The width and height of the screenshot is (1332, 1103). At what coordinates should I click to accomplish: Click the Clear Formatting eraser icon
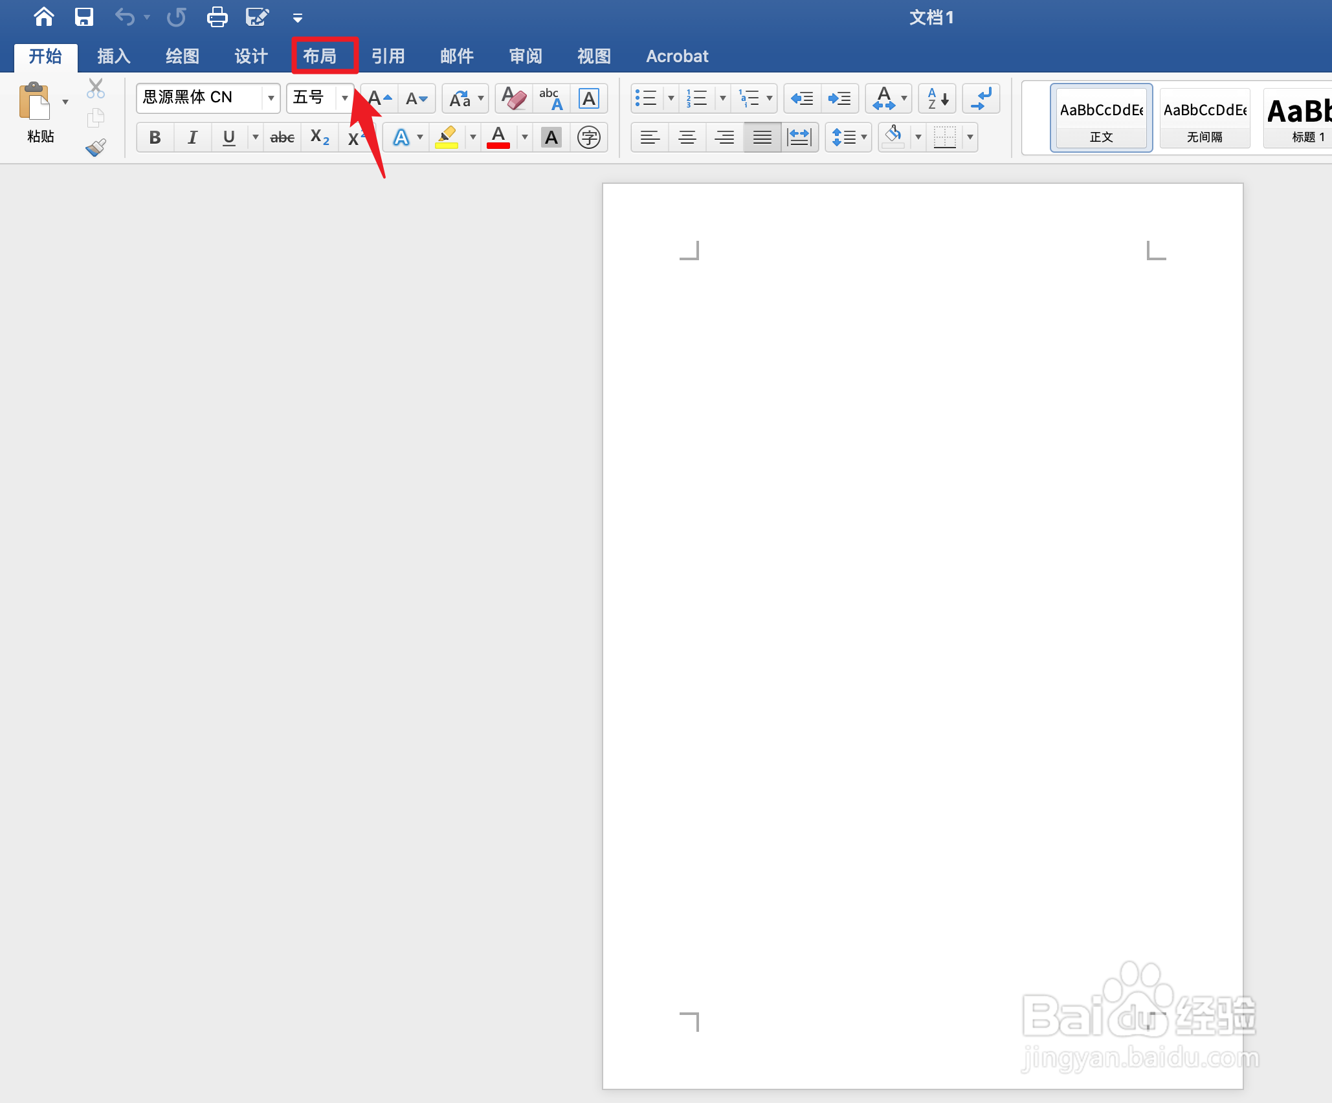coord(513,98)
